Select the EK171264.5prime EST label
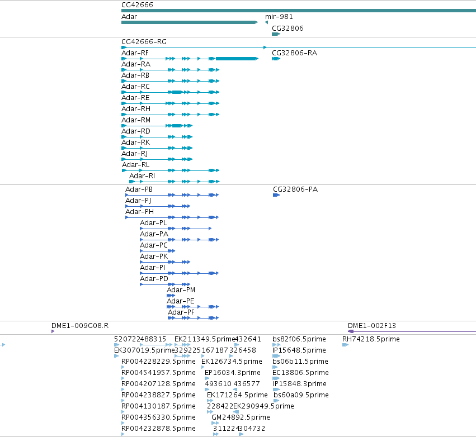 237,396
